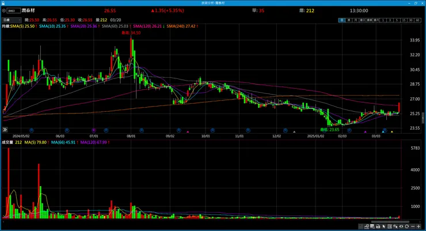The image size is (426, 231).
Task: Switch to 60-minute chart tab
Action: coord(417,20)
